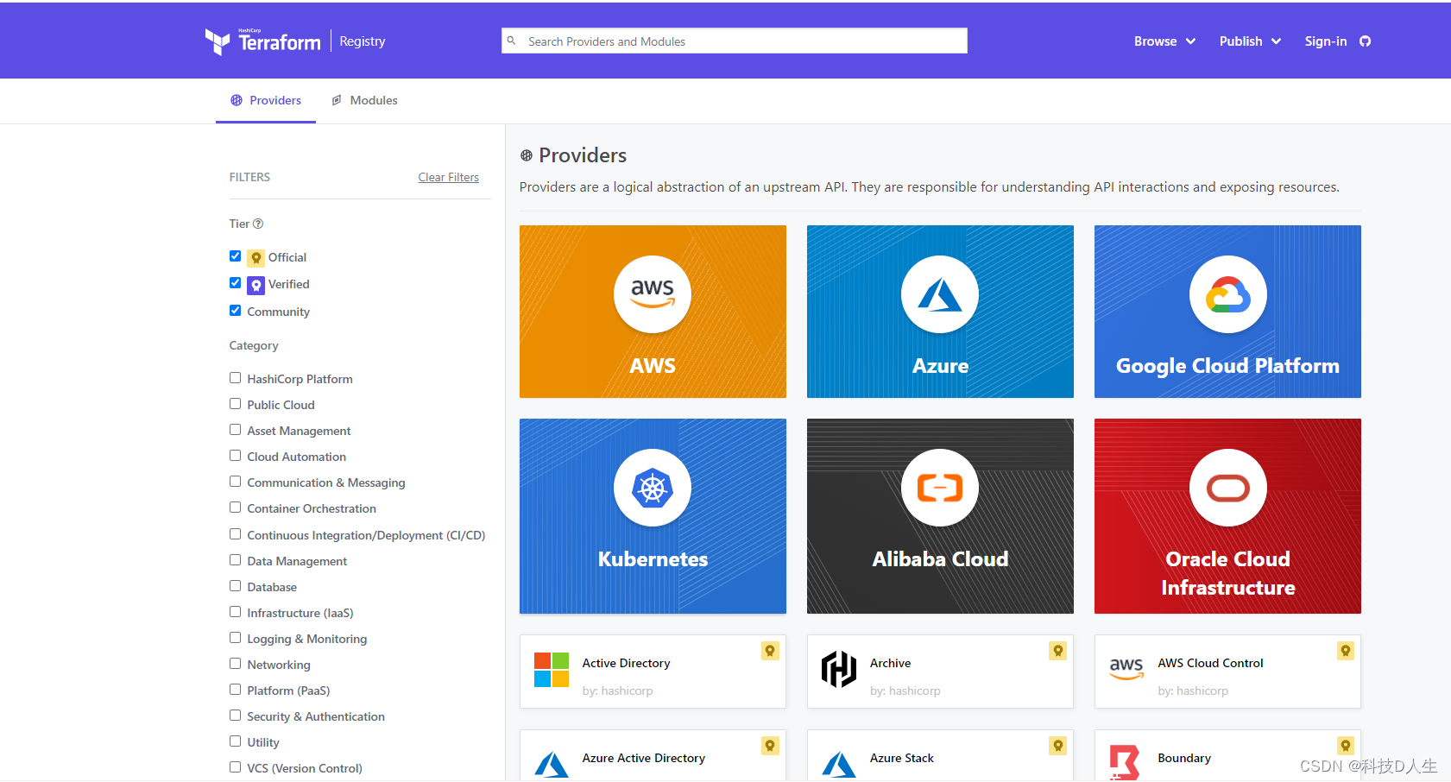The width and height of the screenshot is (1451, 782).
Task: Click the Sign-in button
Action: pos(1325,41)
